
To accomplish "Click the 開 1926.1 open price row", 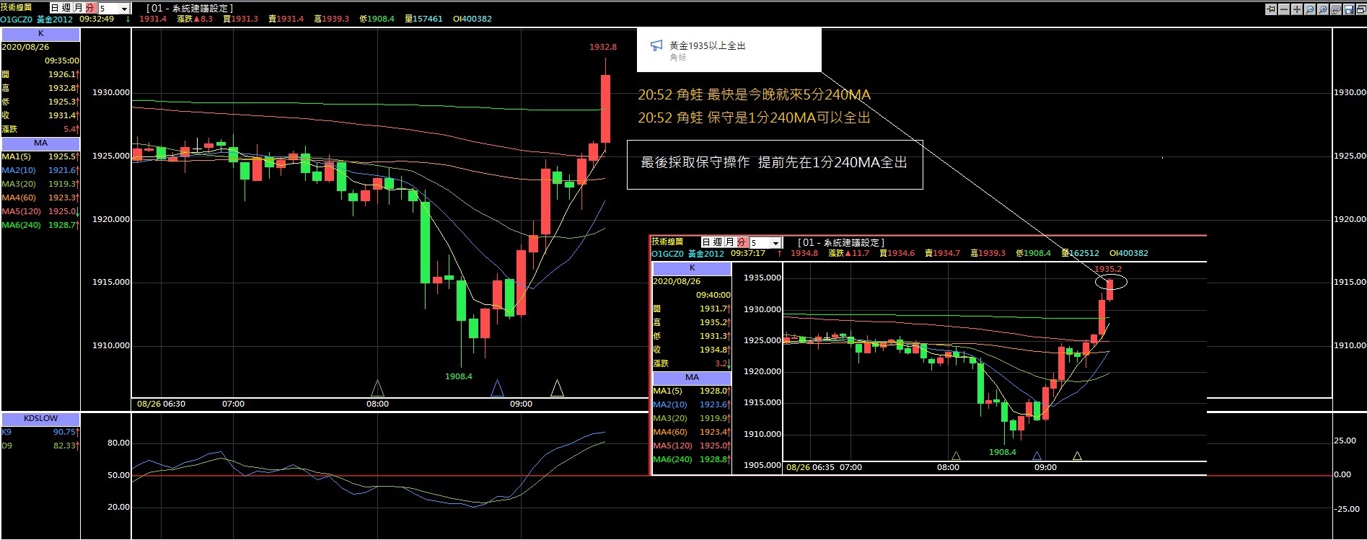I will (x=40, y=74).
